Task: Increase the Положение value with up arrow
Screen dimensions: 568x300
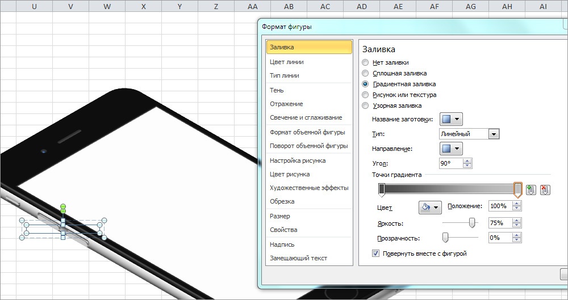Action: [x=517, y=204]
